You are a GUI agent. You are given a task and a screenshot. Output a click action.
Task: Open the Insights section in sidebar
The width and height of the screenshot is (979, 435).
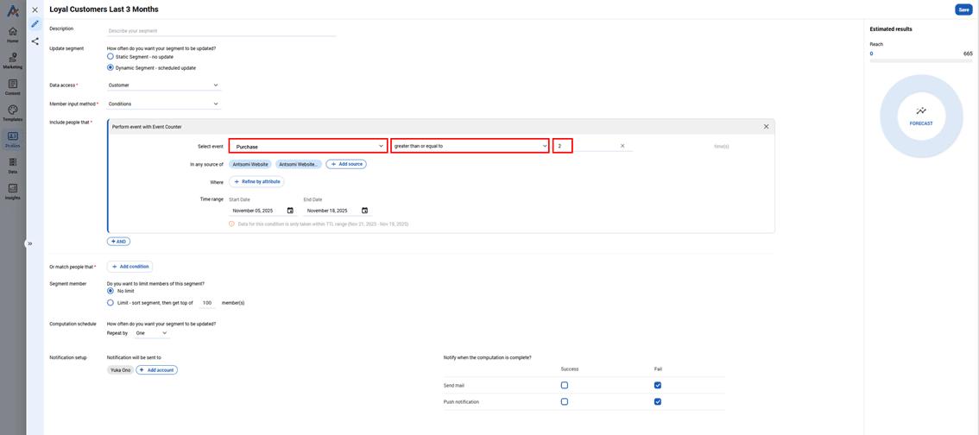point(12,192)
